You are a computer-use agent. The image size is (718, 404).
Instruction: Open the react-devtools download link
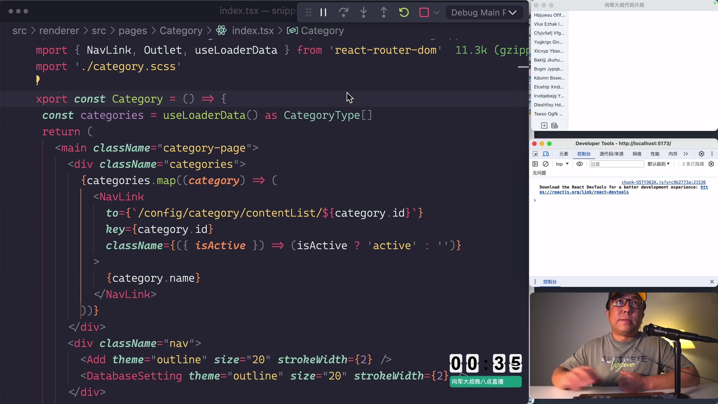point(584,192)
